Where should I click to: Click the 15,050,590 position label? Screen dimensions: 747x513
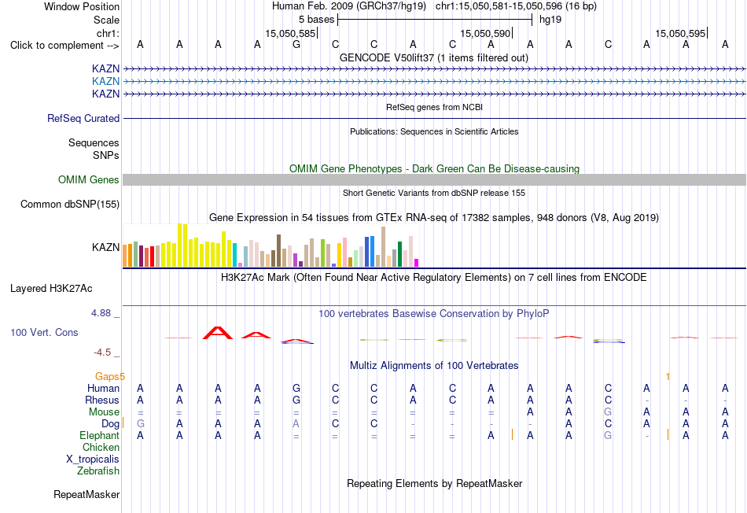(x=485, y=33)
